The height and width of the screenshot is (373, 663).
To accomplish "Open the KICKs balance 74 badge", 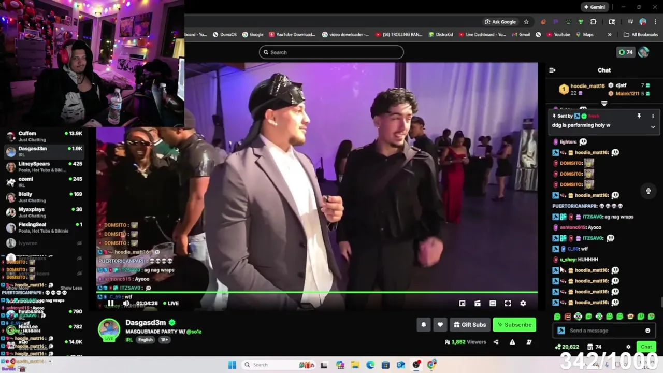I will click(x=625, y=52).
